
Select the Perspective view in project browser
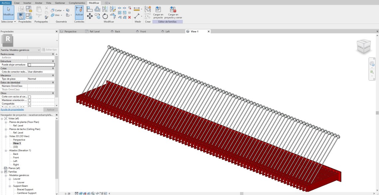point(19,140)
